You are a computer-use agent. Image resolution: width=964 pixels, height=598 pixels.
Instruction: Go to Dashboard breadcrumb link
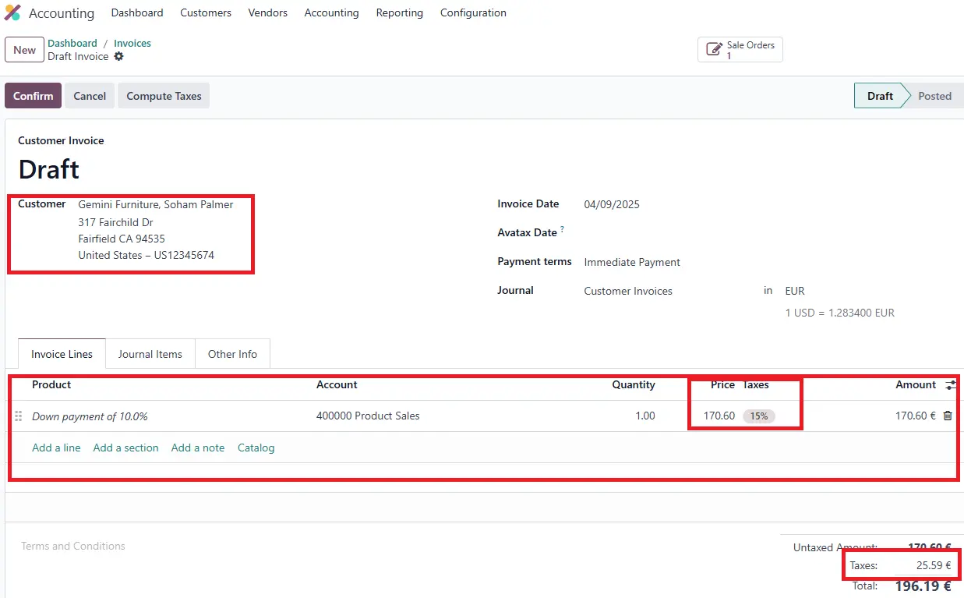[72, 43]
